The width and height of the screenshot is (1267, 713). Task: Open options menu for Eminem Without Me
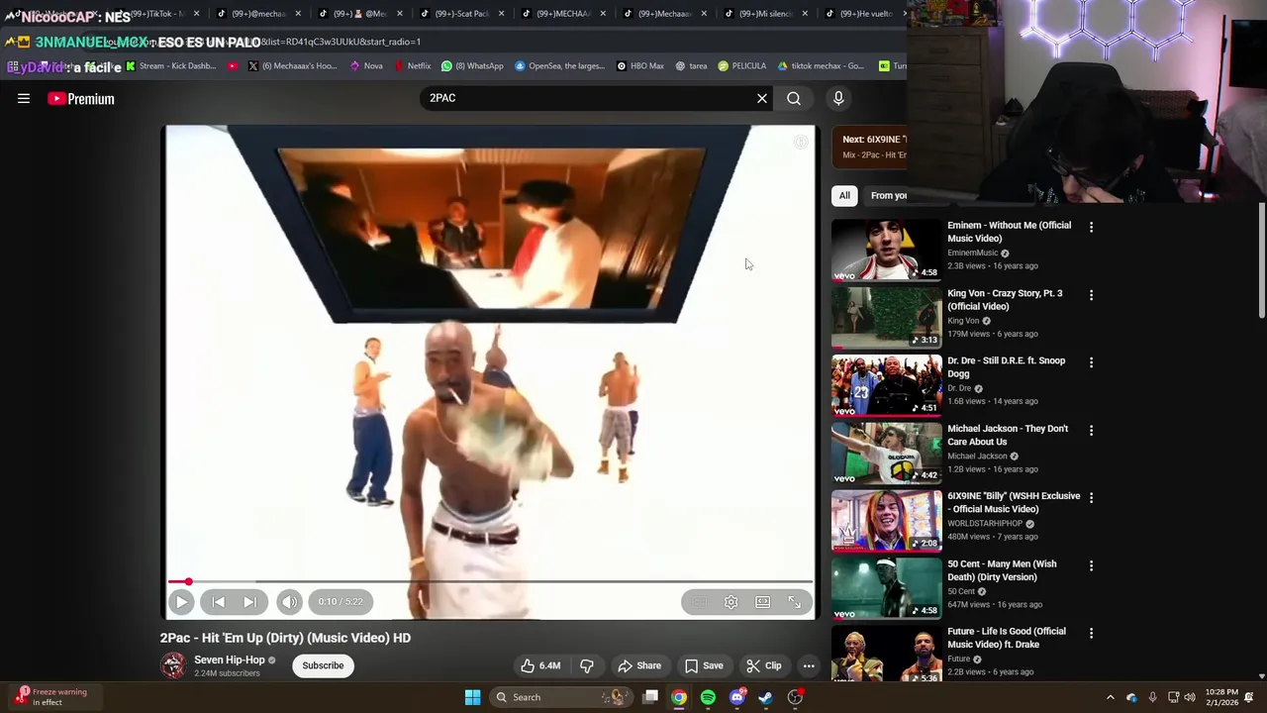pyautogui.click(x=1091, y=228)
